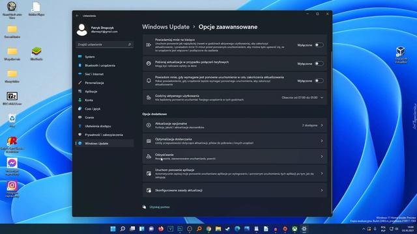417x234 pixels.
Task: Click Uzyskaj pomoc help link
Action: (160, 207)
